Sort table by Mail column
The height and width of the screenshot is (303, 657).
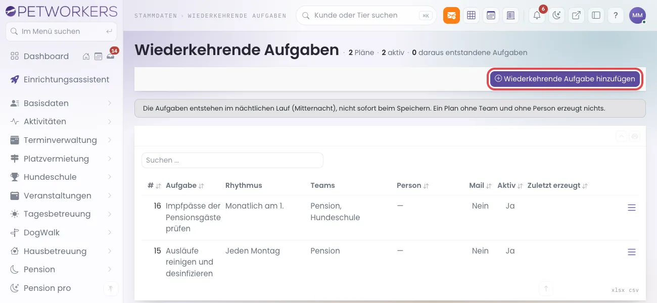pyautogui.click(x=481, y=185)
